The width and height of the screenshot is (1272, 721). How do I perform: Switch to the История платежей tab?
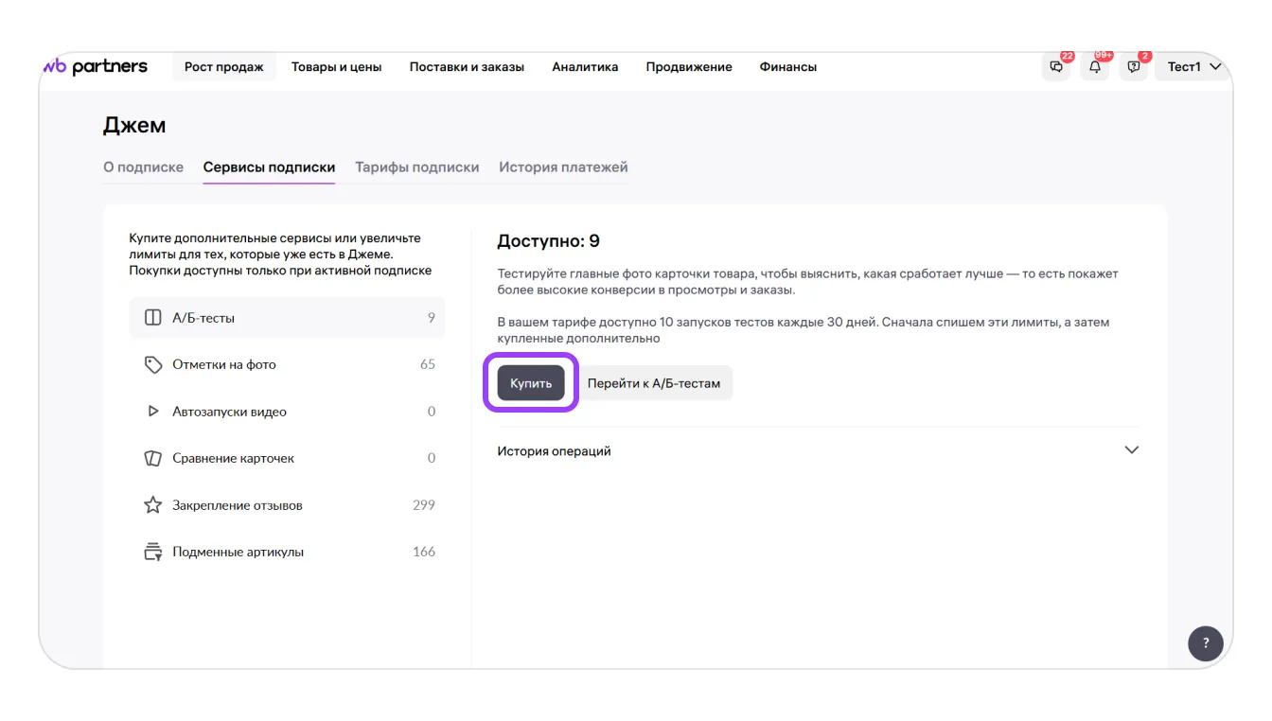tap(563, 167)
